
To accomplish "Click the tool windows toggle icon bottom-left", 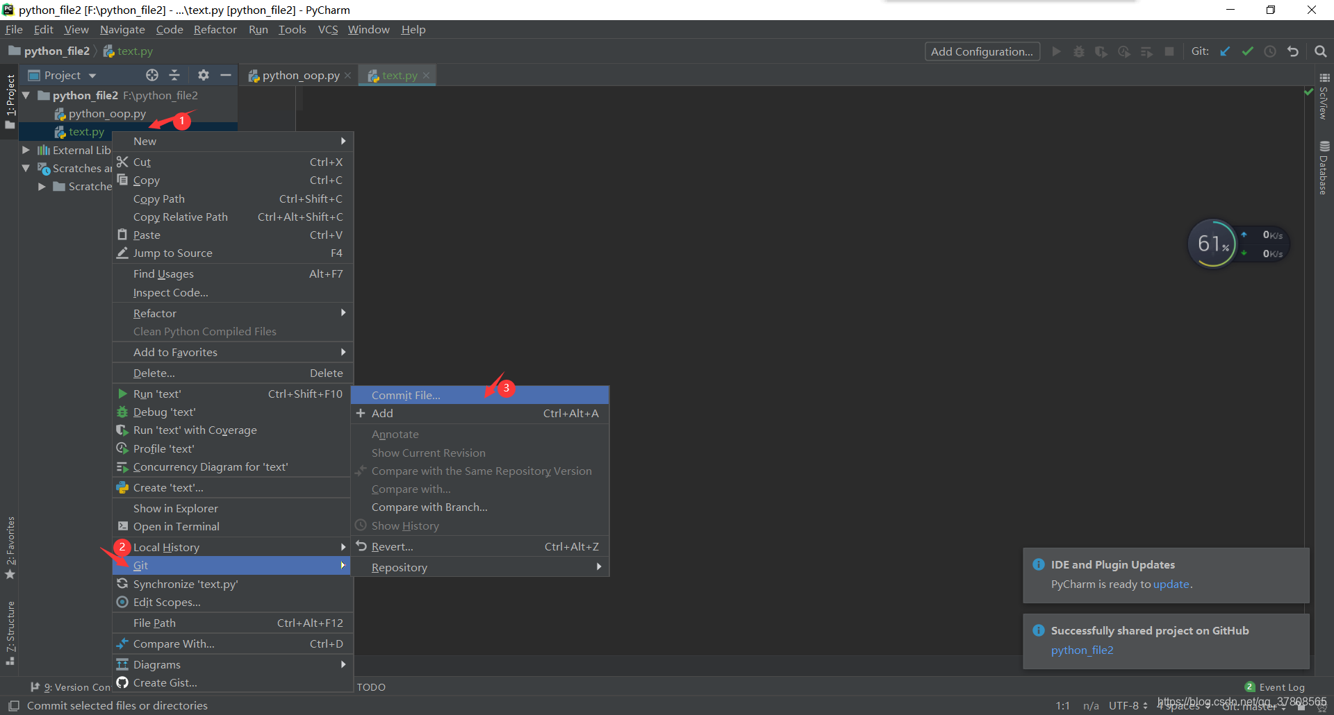I will click(x=13, y=705).
